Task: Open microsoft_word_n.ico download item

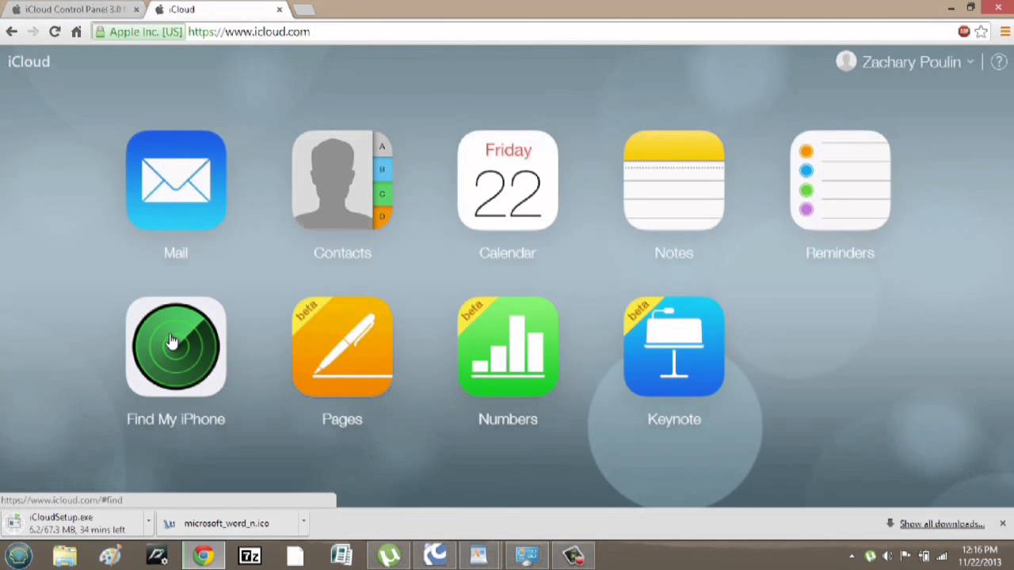Action: [228, 523]
